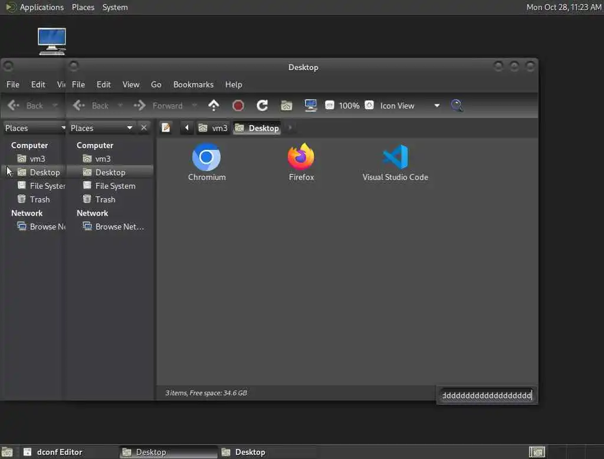Expand the Forward history dropdown arrow
Screen dimensions: 604x459
pyautogui.click(x=194, y=105)
